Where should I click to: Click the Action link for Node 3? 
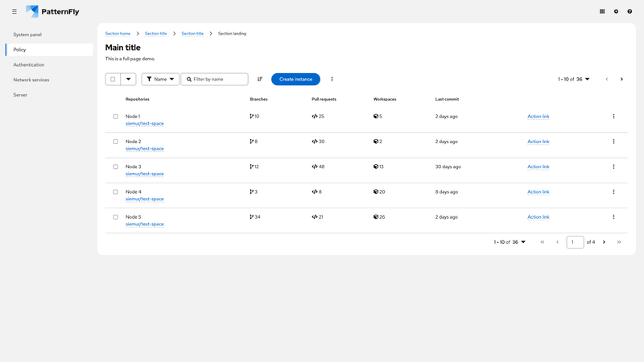tap(538, 167)
